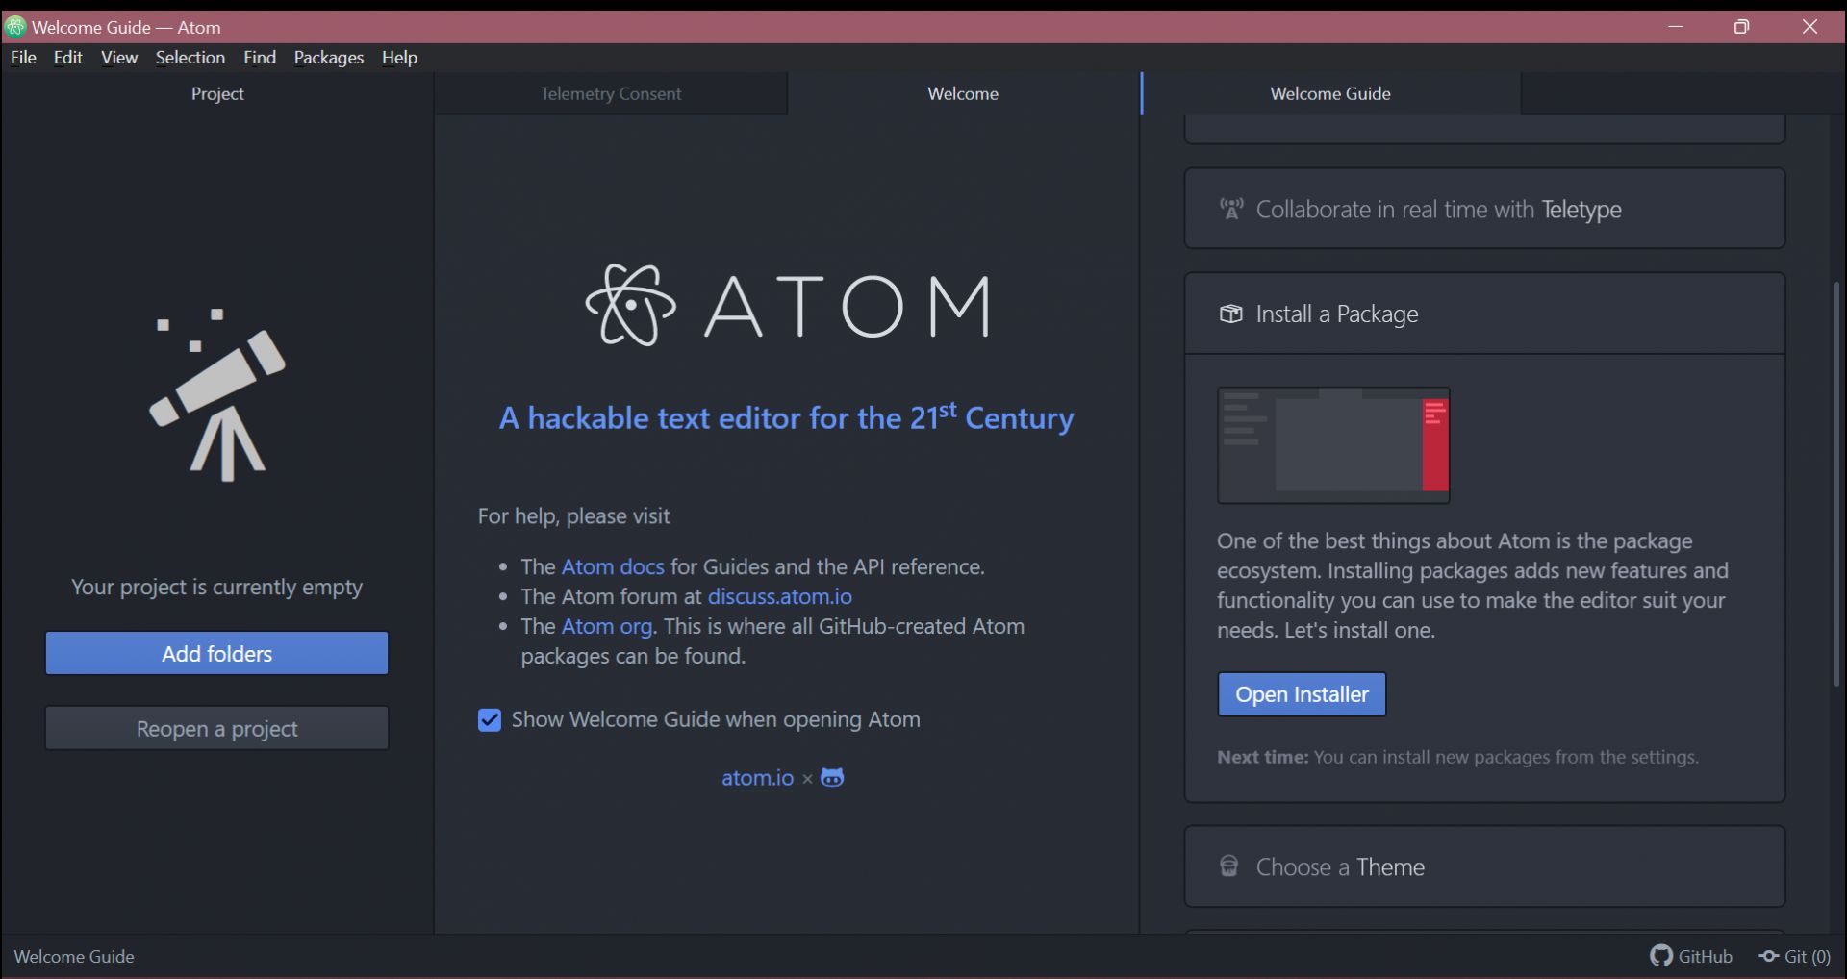The width and height of the screenshot is (1847, 979).
Task: Open the atom.io link
Action: point(758,778)
